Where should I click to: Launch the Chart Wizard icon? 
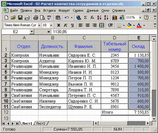(115, 17)
